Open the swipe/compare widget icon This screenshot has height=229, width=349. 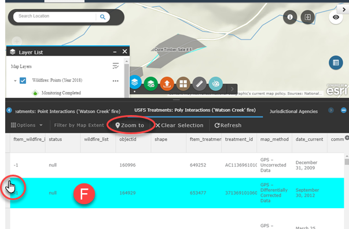(x=307, y=17)
